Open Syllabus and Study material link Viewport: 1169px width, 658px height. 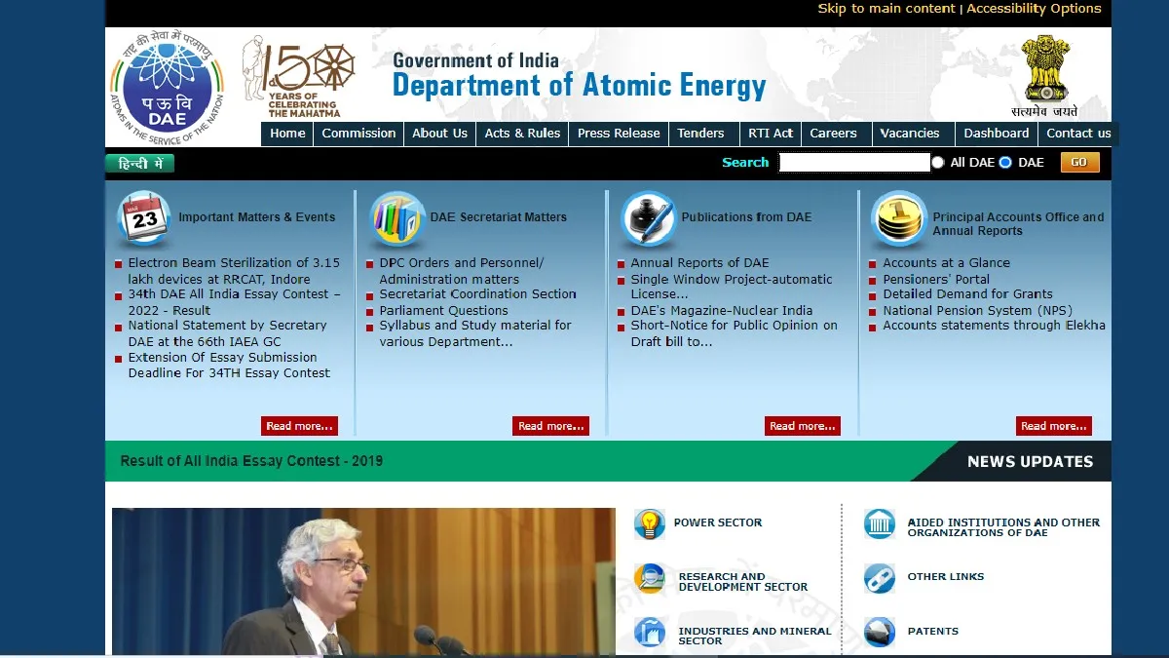coord(475,333)
